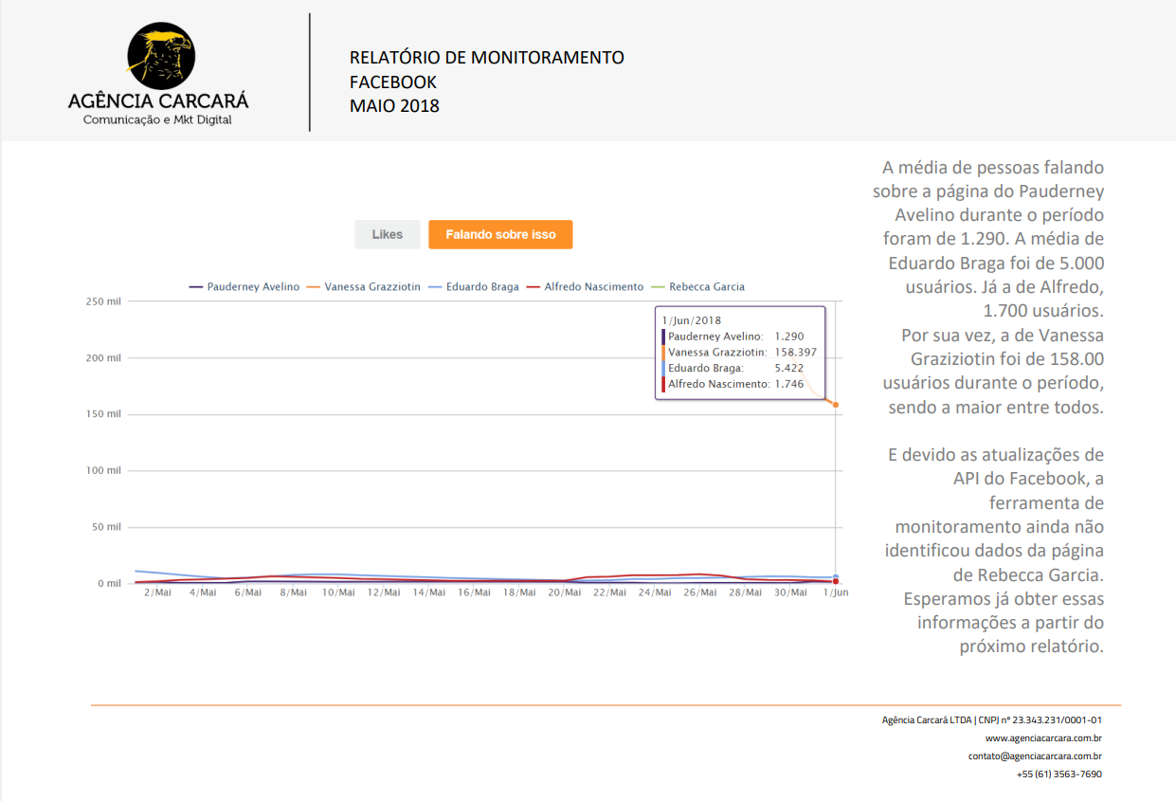Click the tooltip date '1/Jun/2018'

pyautogui.click(x=692, y=320)
